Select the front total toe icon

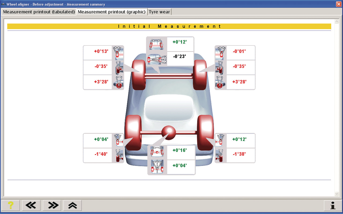(x=156, y=44)
